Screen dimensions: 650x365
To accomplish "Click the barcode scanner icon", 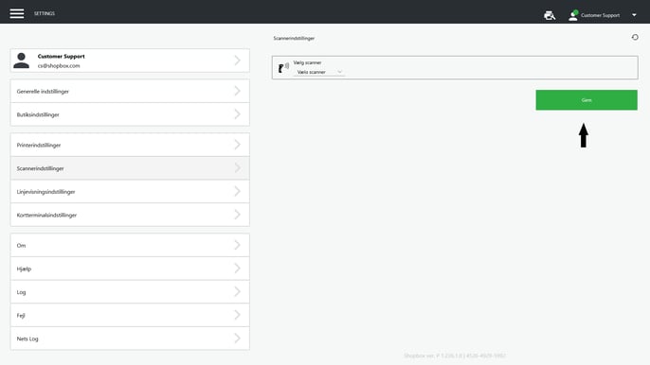I will point(283,68).
